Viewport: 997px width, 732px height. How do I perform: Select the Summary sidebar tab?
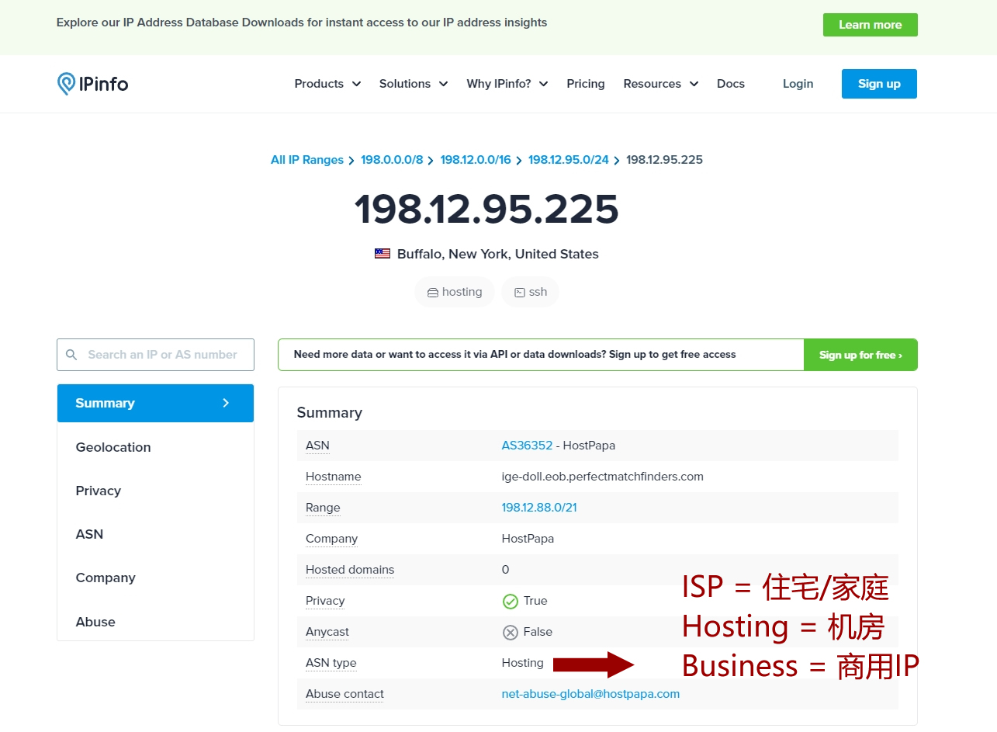click(155, 403)
